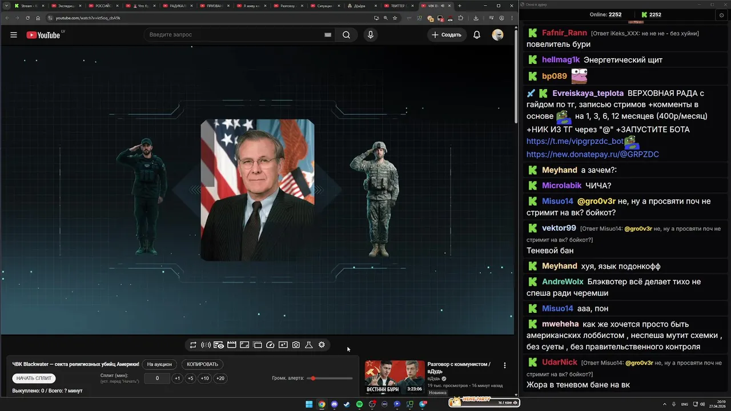
Task: Open the Разговор с коммунистом video thumbnail
Action: (x=395, y=377)
